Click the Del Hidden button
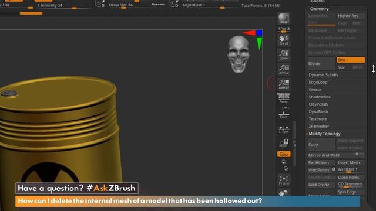The image size is (376, 211). pyautogui.click(x=321, y=163)
